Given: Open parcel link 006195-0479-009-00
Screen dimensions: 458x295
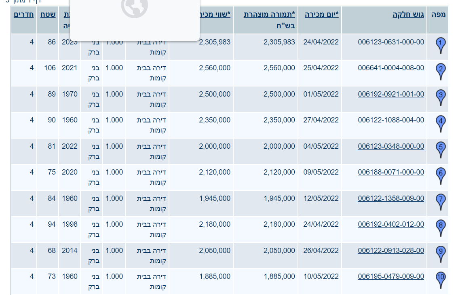Looking at the screenshot, I should [391, 276].
